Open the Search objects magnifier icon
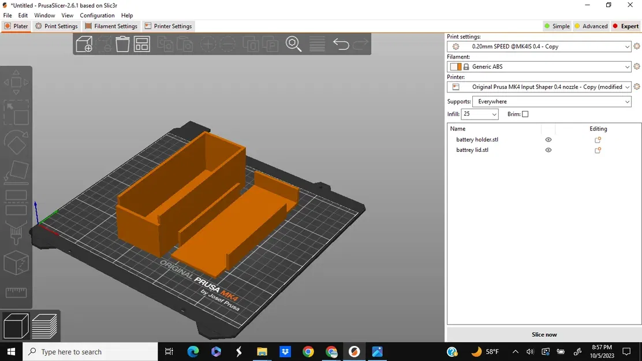The width and height of the screenshot is (642, 361). pos(294,44)
